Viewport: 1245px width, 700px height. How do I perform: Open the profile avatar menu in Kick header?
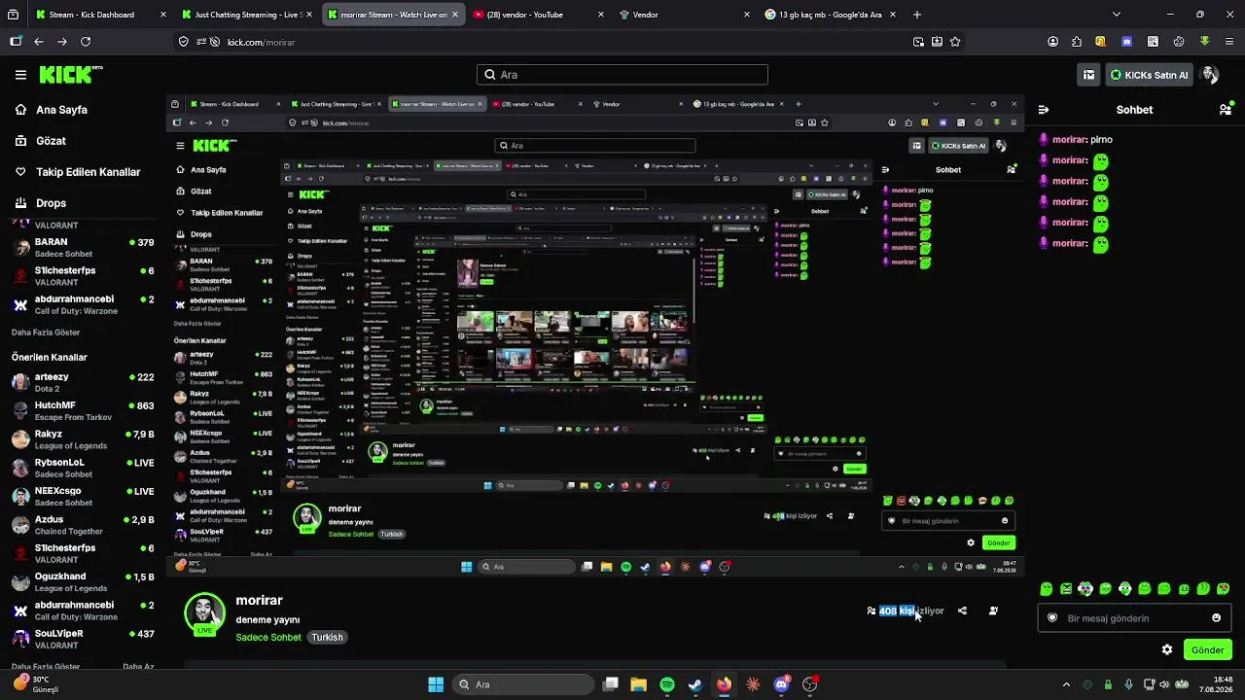pos(1210,75)
